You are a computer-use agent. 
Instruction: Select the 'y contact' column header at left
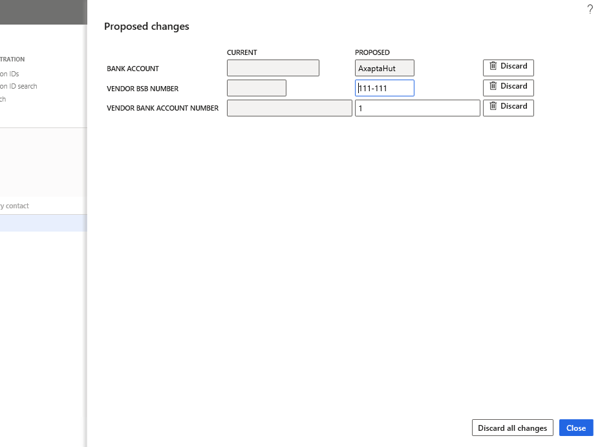[15, 206]
